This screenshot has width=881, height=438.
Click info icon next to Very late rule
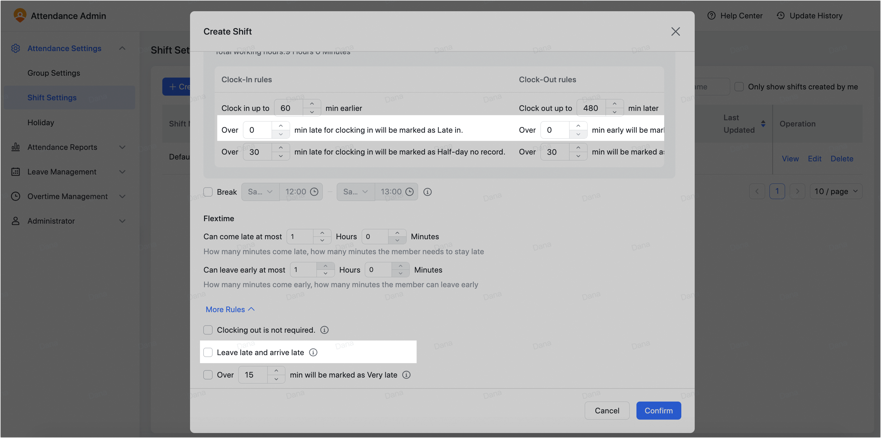point(406,375)
